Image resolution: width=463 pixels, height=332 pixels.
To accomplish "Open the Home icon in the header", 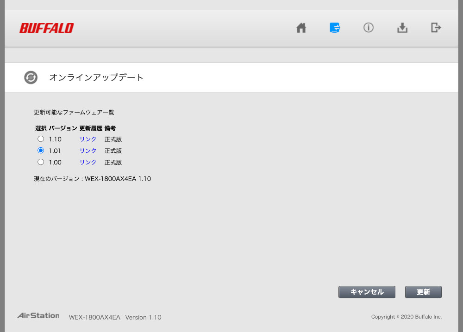I will [301, 28].
